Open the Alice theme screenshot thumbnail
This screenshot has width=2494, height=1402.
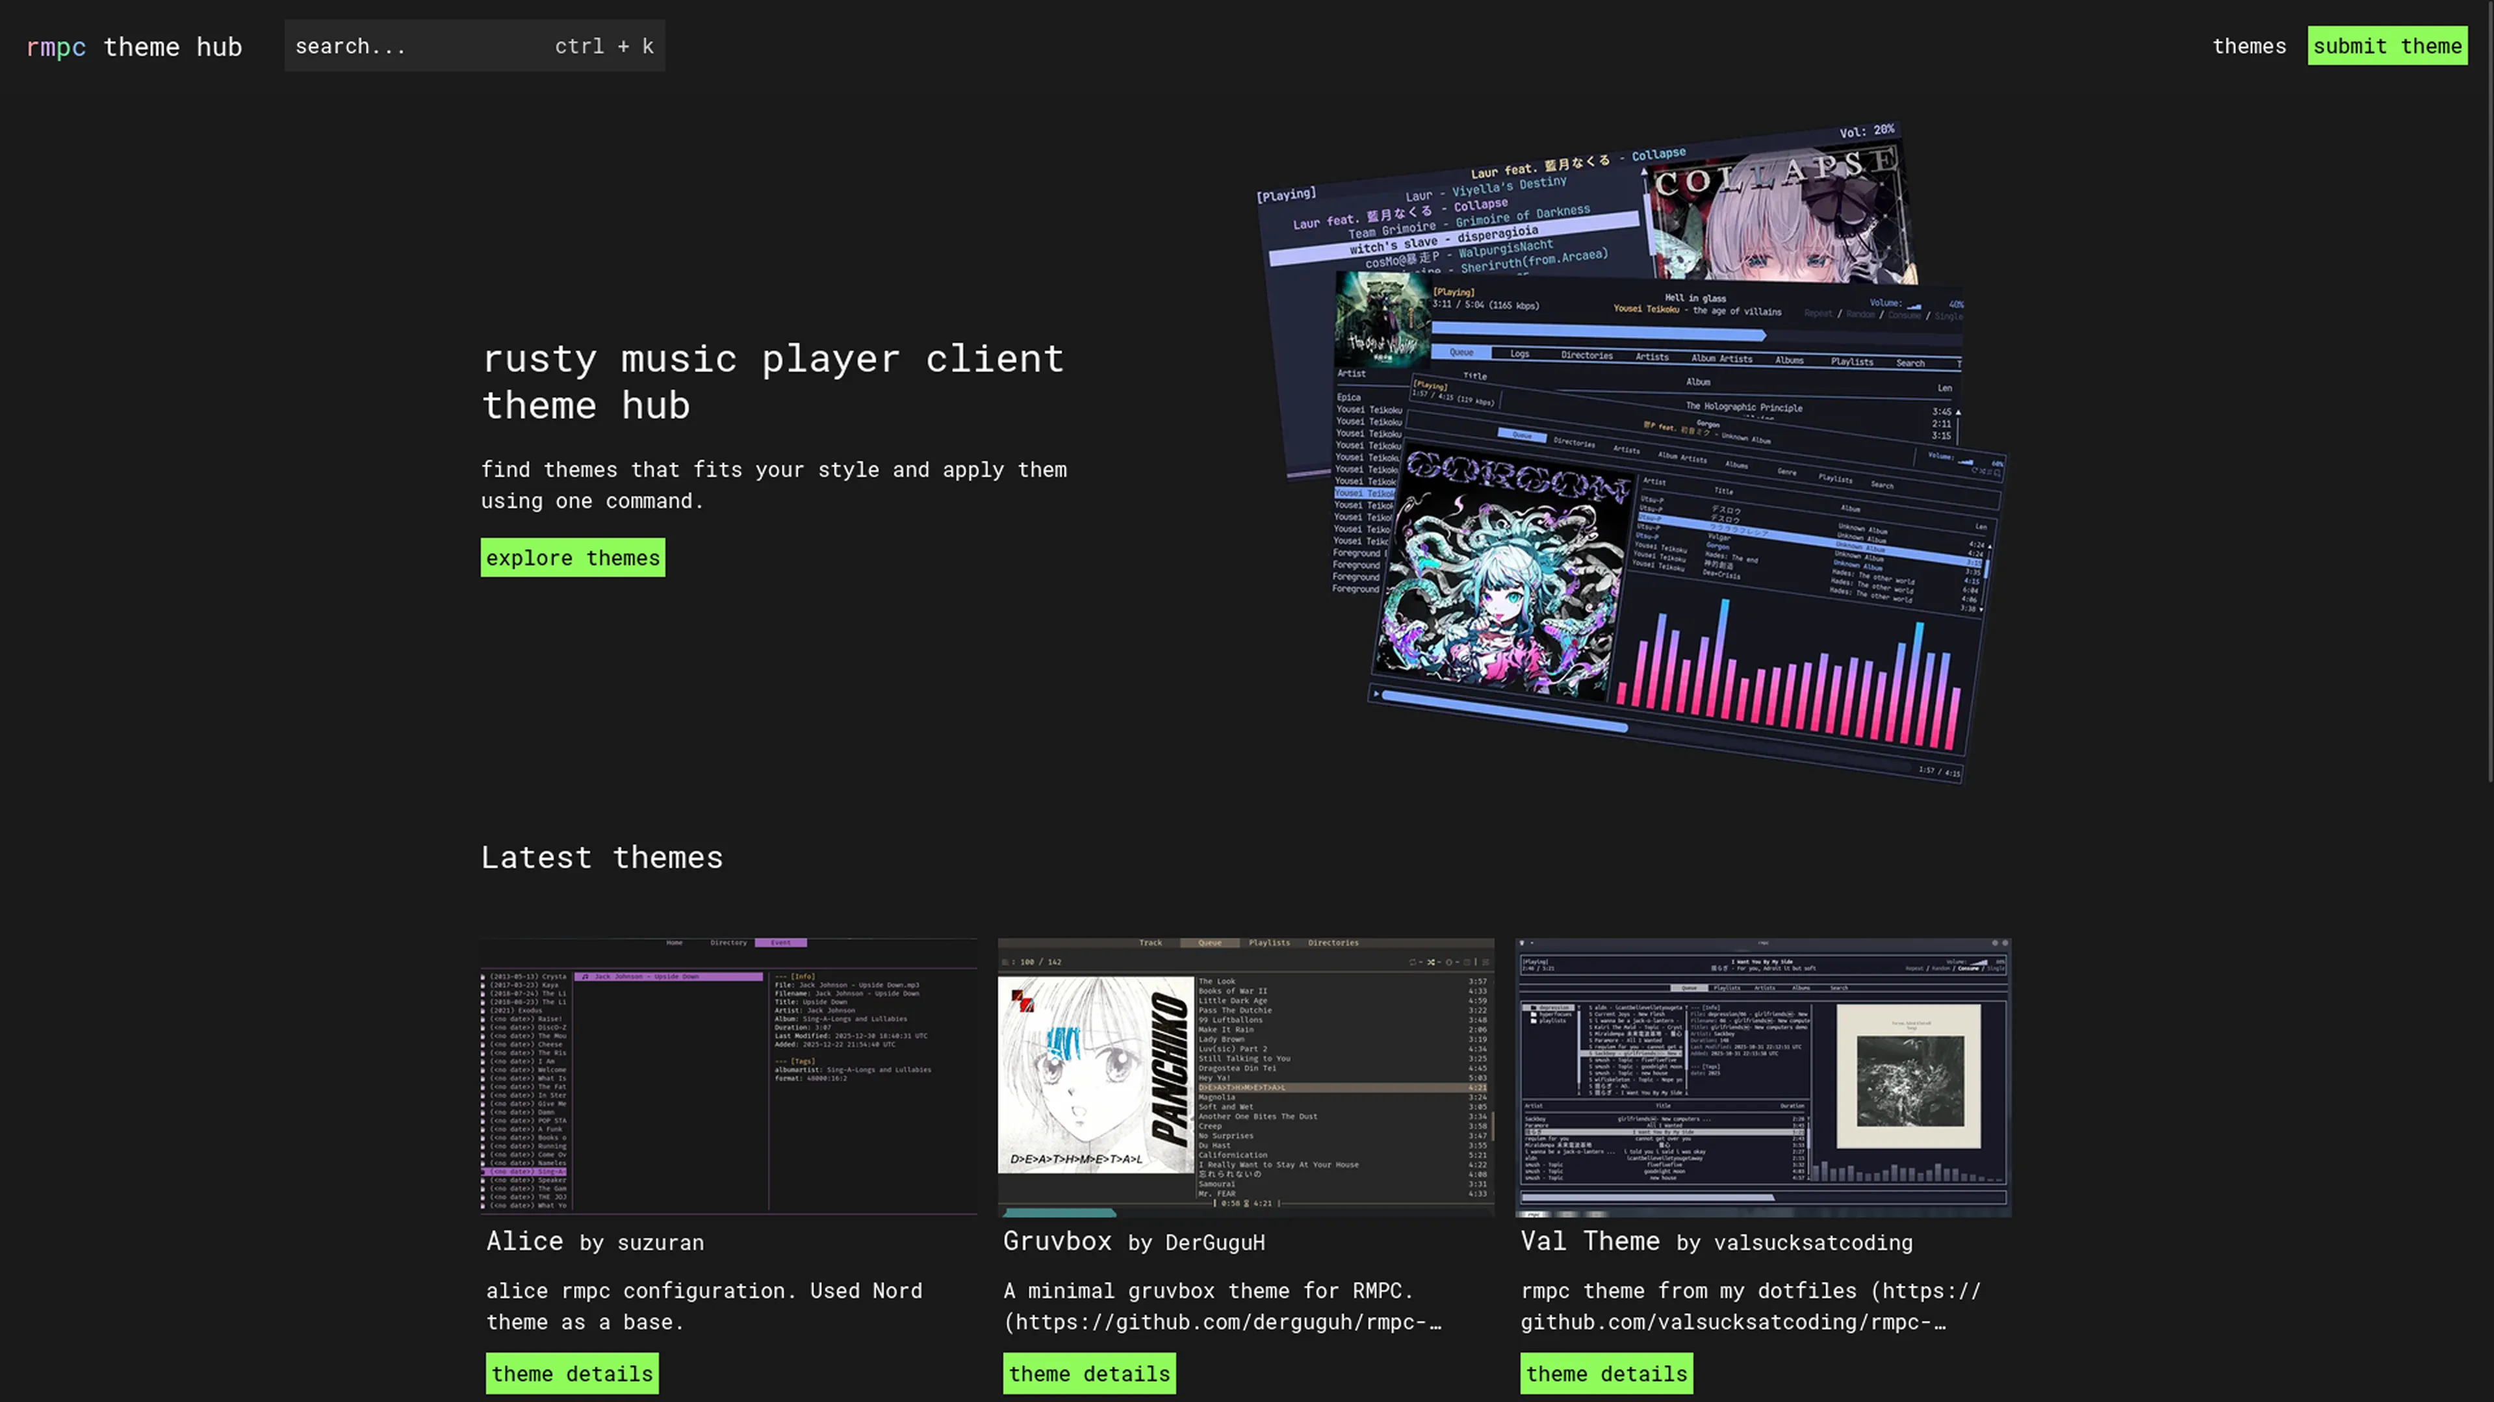729,1077
